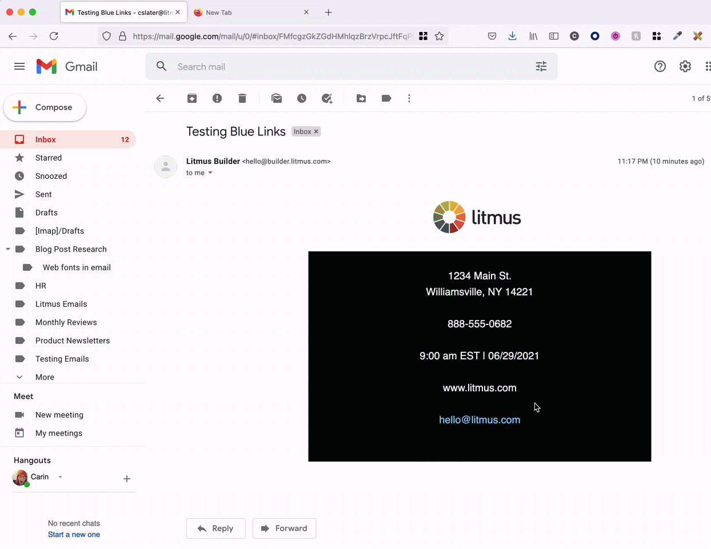Click the browser URL address bar
The height and width of the screenshot is (549, 711).
pyautogui.click(x=272, y=36)
